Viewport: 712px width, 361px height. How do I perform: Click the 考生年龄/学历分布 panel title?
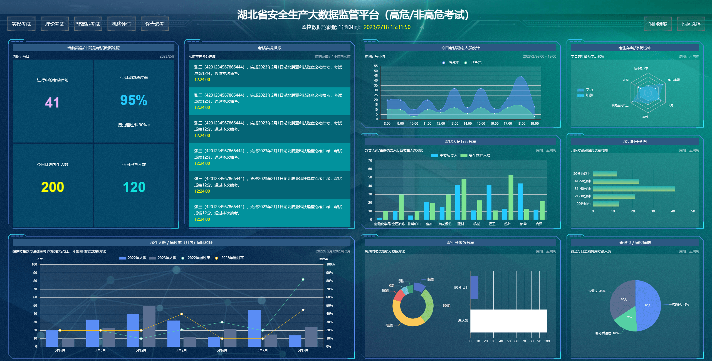click(x=635, y=48)
